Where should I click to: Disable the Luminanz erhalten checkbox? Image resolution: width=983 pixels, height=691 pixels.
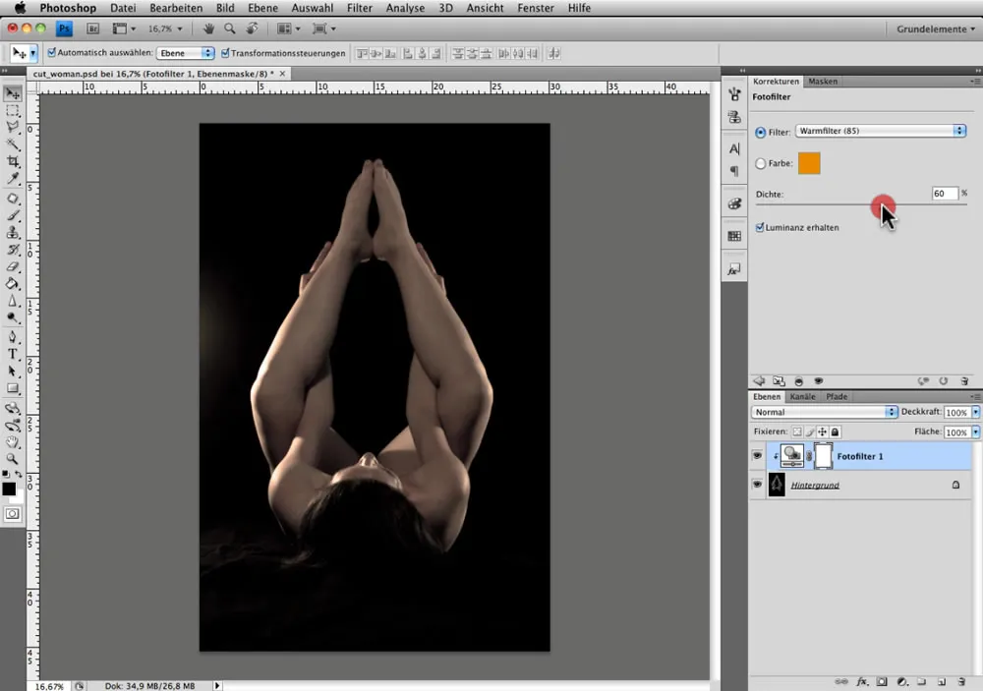760,227
